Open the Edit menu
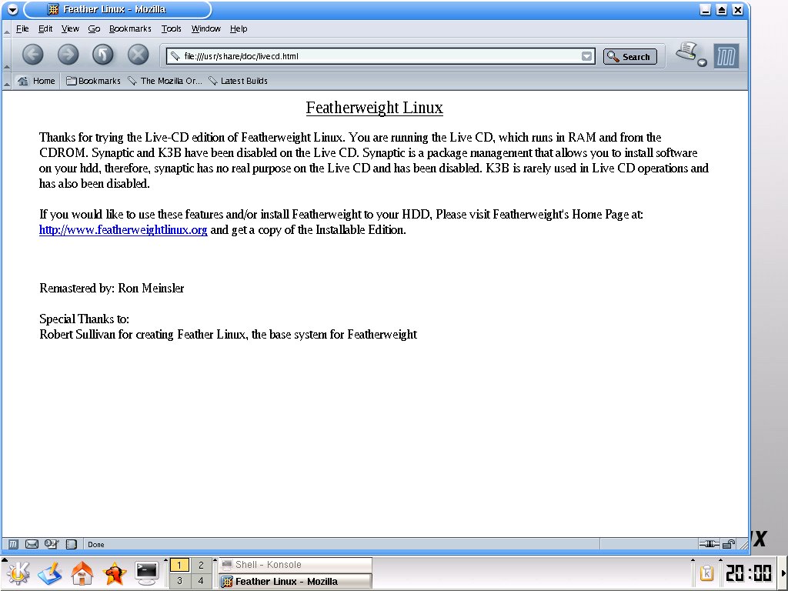The height and width of the screenshot is (591, 788). coord(45,28)
